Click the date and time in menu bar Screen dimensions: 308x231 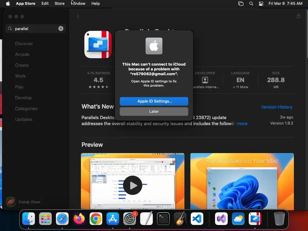point(285,3)
